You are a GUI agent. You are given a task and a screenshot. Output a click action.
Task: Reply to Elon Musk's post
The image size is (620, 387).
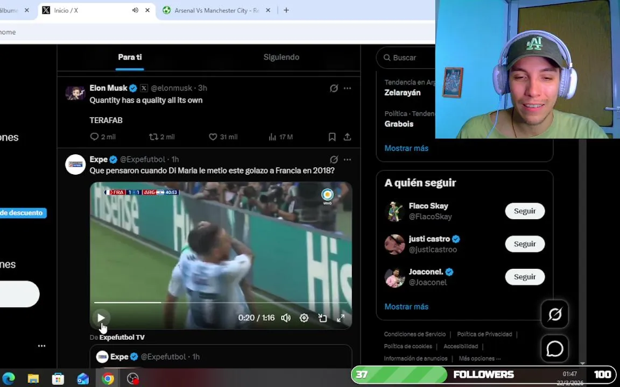tap(102, 137)
